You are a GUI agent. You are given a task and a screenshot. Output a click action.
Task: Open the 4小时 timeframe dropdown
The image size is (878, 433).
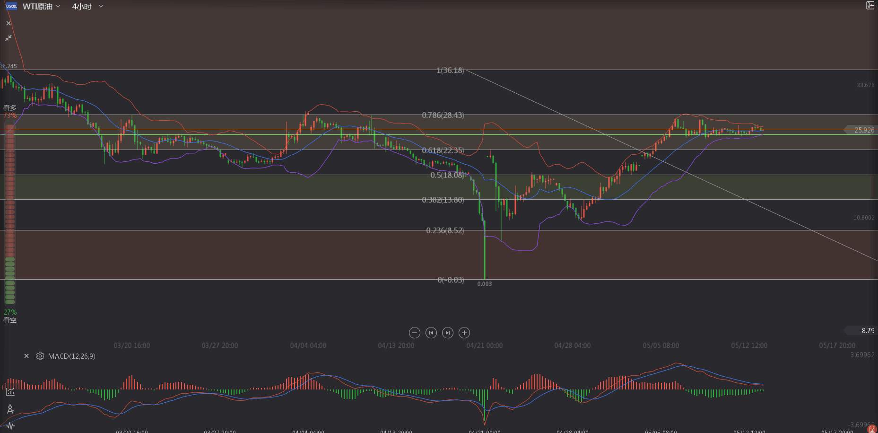tap(87, 6)
